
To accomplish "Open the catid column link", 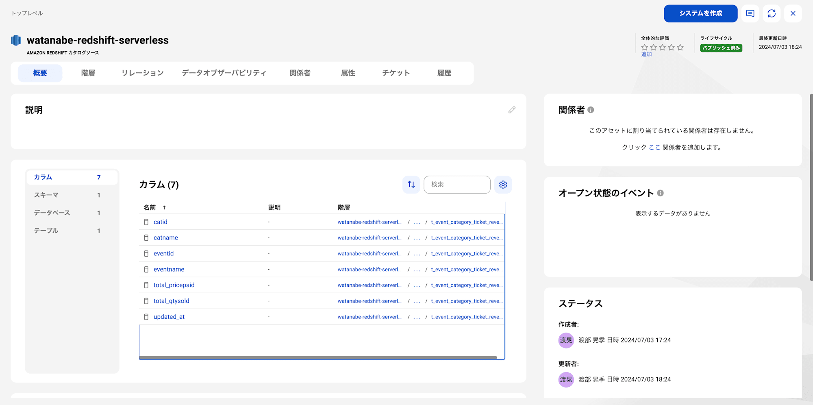I will click(161, 222).
